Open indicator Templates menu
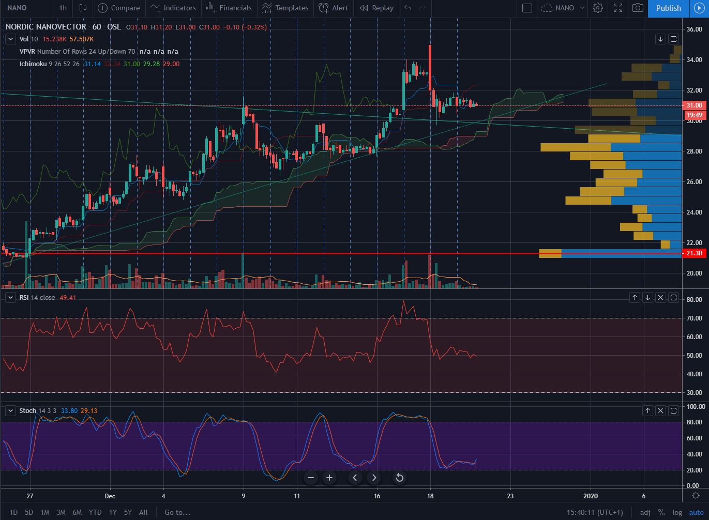Image resolution: width=709 pixels, height=520 pixels. (x=285, y=8)
